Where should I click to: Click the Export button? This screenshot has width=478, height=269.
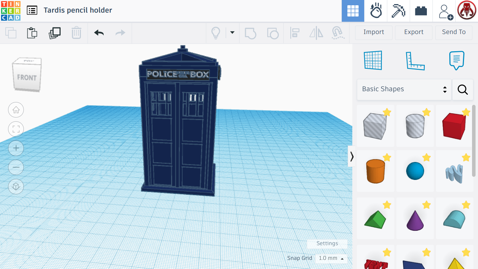point(414,32)
